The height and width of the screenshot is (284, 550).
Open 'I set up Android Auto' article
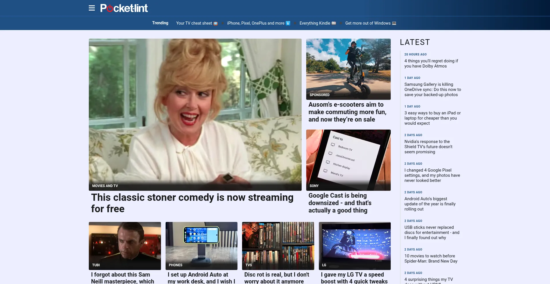click(x=201, y=278)
